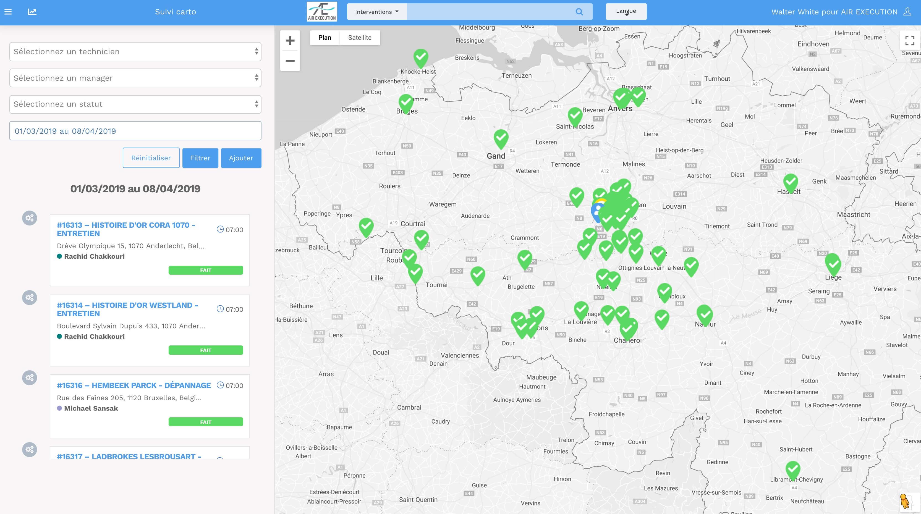Click the chart/analytics icon in the top bar
Screen dimensions: 921x514
coord(32,11)
